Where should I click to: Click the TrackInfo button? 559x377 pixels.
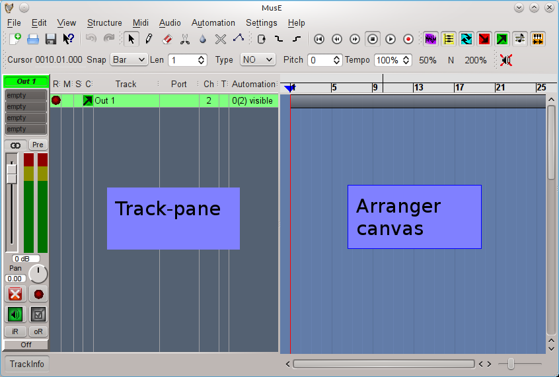[26, 364]
